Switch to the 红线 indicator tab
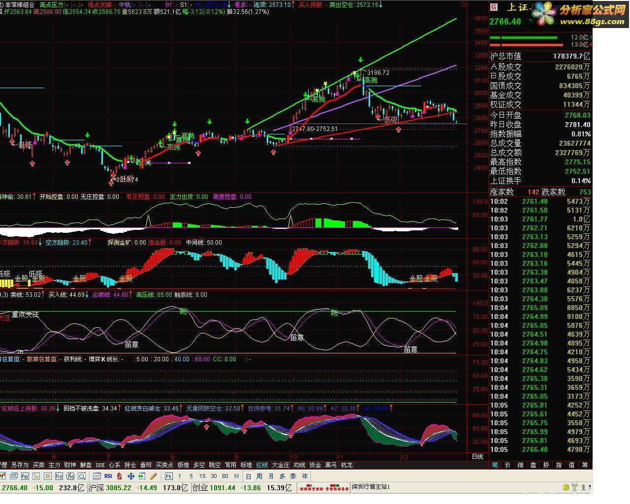The height and width of the screenshot is (504, 630). click(262, 465)
